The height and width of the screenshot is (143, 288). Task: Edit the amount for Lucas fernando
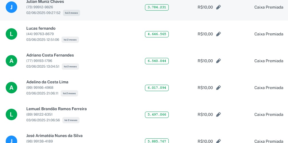pos(219,34)
